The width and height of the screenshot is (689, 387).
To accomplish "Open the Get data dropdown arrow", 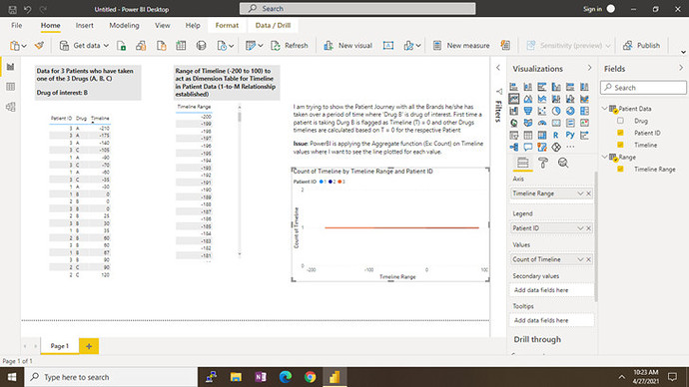I will coord(106,46).
